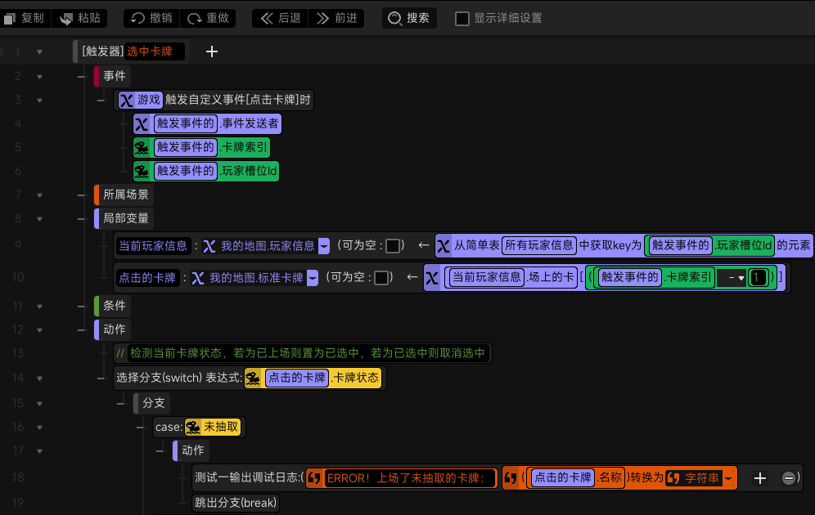Toggle nullable checkbox for 当前玩家信息
This screenshot has height=515, width=815.
point(393,246)
